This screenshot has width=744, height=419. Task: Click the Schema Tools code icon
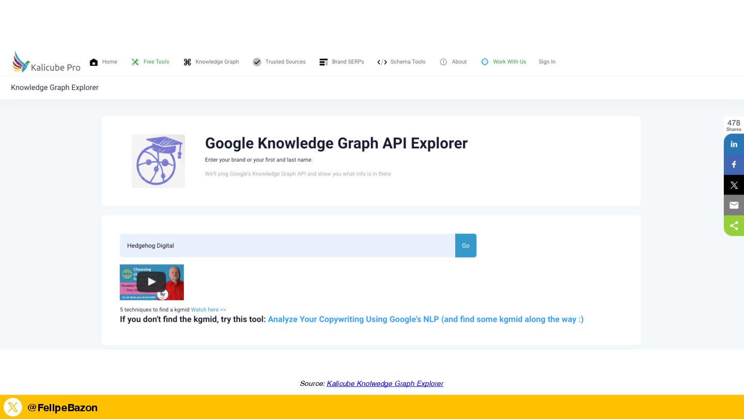[382, 62]
